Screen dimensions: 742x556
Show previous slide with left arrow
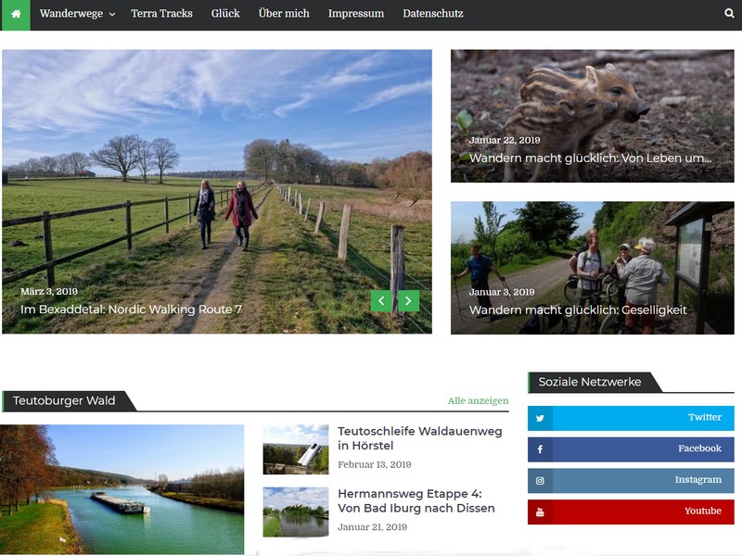click(381, 300)
